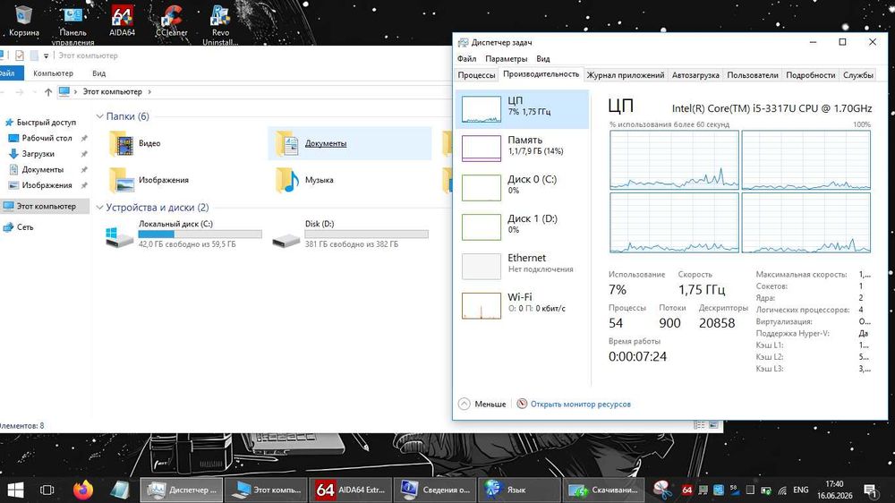Select ЦП in the performance list
The width and height of the screenshot is (895, 503).
click(523, 108)
